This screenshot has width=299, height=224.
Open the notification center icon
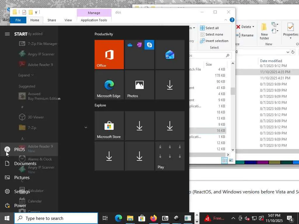290,218
